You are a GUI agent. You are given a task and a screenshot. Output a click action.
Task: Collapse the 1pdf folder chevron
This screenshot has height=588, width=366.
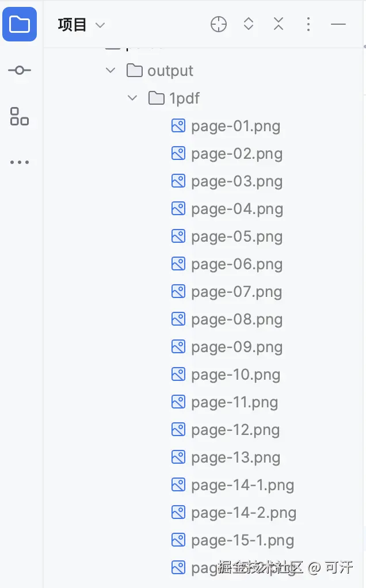click(x=132, y=98)
